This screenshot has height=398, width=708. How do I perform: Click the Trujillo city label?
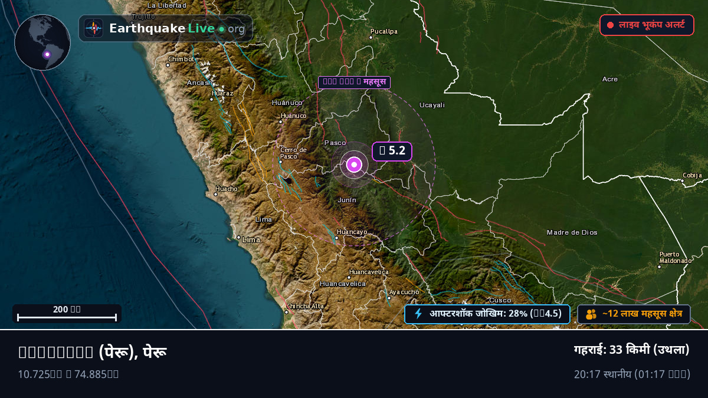pos(143,17)
